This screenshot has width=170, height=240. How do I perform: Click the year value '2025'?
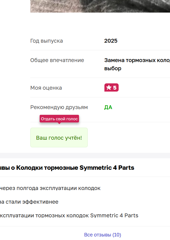coord(111,41)
